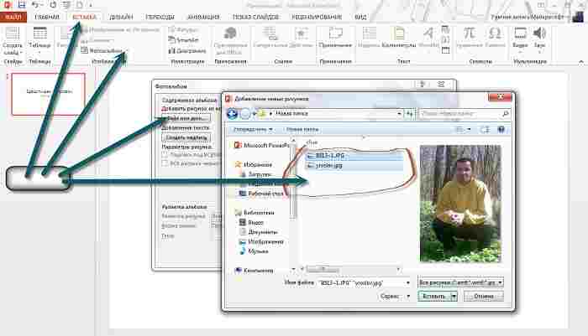
Task: Switch to the ПЕРЕХОДЫ tab
Action: pos(160,18)
